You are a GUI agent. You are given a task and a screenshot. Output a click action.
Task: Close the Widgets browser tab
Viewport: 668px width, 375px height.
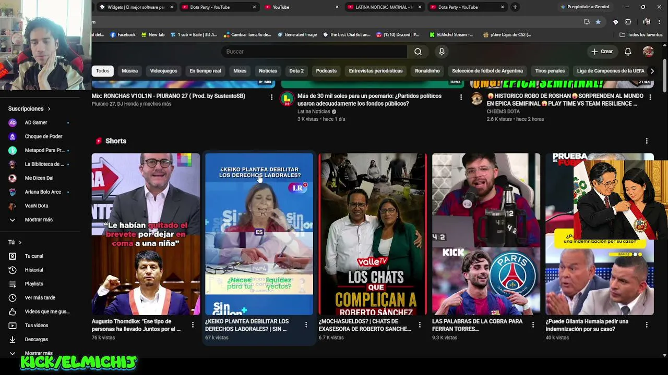pyautogui.click(x=171, y=7)
